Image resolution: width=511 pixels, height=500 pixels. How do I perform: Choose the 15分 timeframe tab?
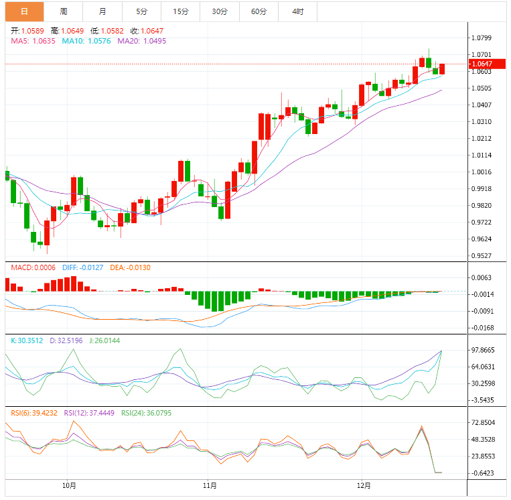[x=180, y=11]
